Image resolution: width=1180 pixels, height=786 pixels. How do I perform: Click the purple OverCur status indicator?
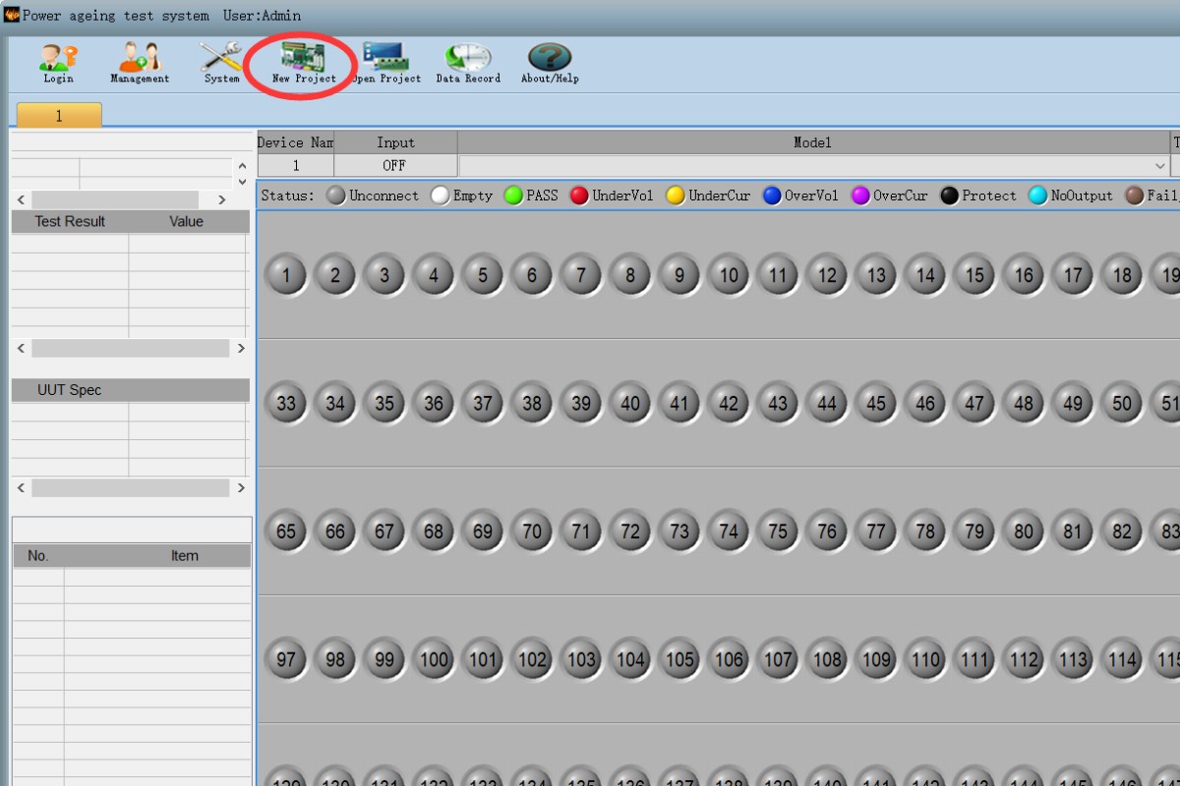pyautogui.click(x=860, y=196)
